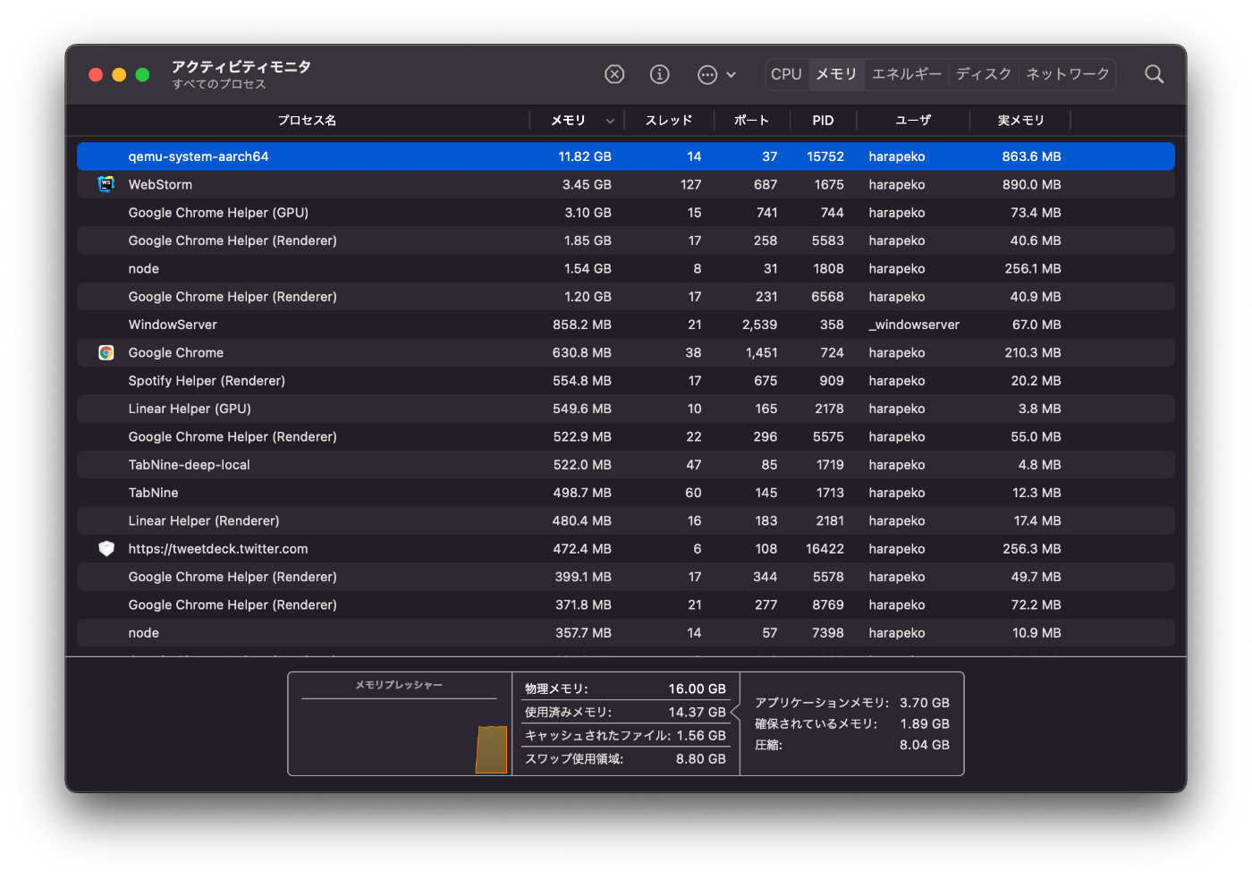
Task: Sort by the PID column header
Action: pos(823,120)
